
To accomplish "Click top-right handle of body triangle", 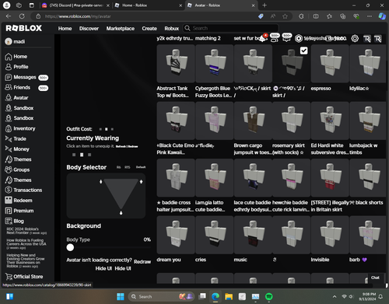I will (141, 181).
